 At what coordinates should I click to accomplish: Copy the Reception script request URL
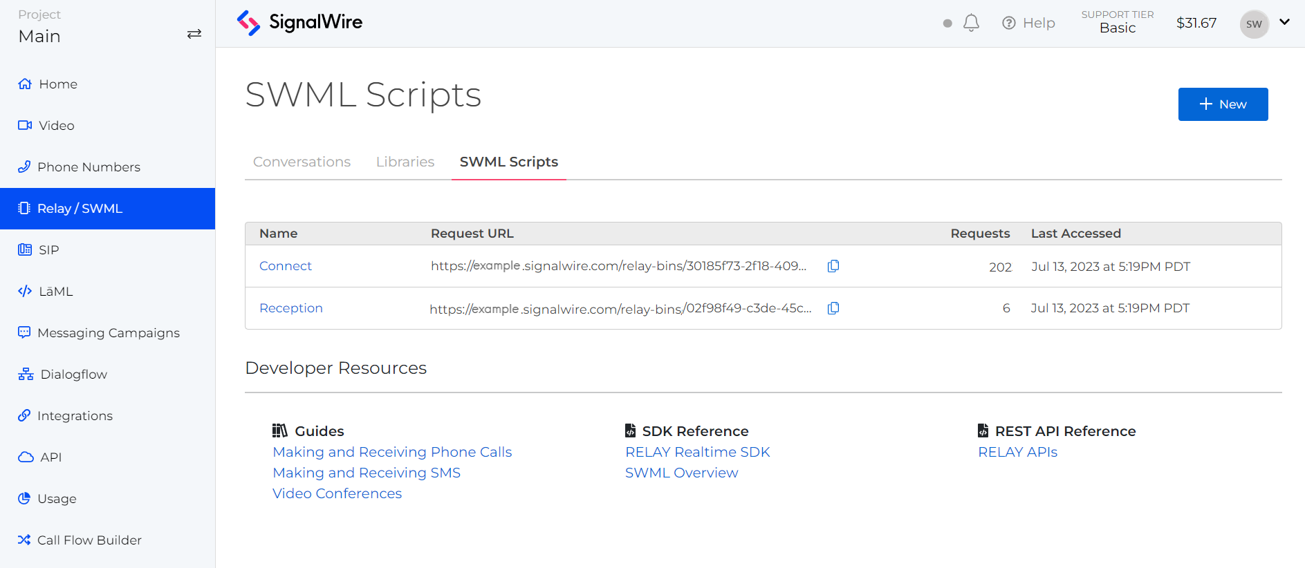833,308
